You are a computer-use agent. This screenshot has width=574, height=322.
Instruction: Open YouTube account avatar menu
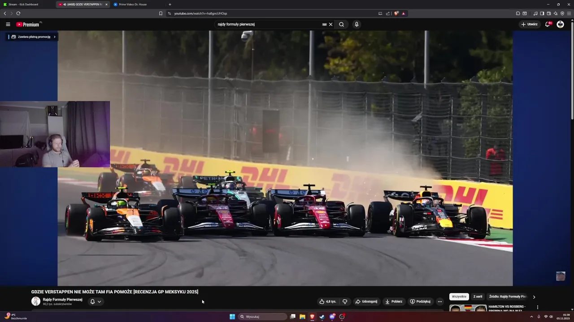click(560, 24)
